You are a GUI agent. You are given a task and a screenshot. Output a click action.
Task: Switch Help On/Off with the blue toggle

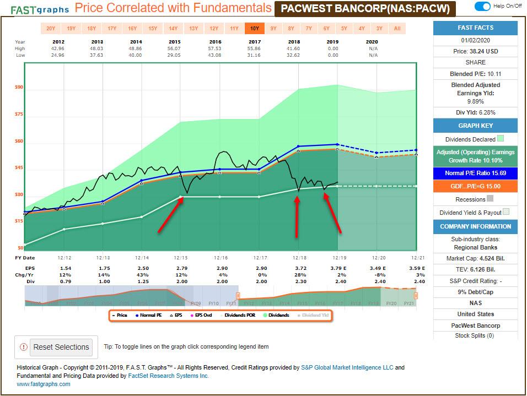pyautogui.click(x=484, y=6)
